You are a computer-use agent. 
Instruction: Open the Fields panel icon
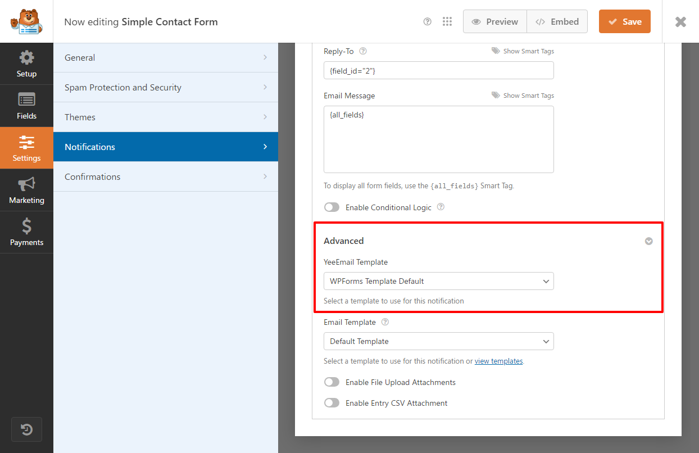26,106
